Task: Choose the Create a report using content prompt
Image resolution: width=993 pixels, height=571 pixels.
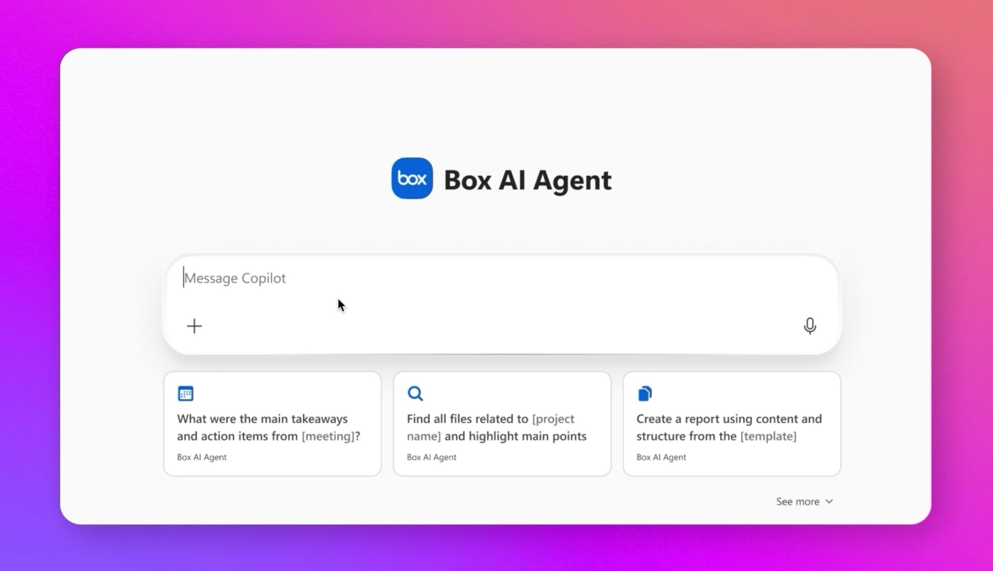Action: pyautogui.click(x=732, y=424)
